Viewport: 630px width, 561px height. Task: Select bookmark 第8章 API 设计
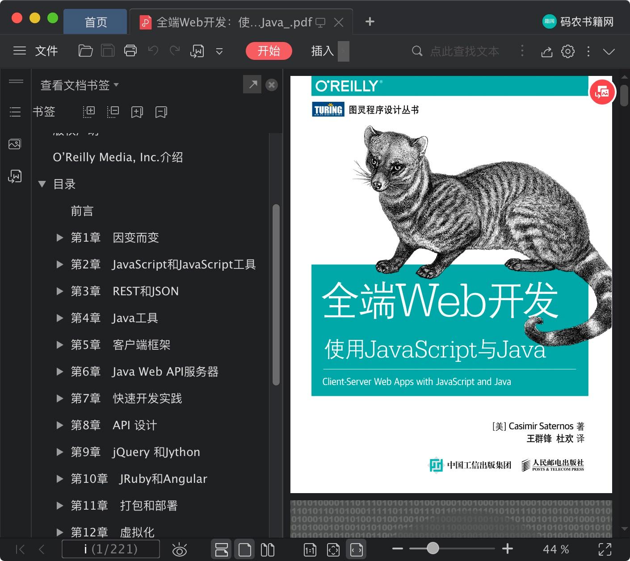[114, 425]
